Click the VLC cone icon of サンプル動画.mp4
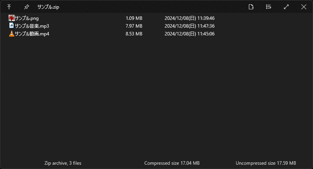The width and height of the screenshot is (313, 169). click(12, 33)
